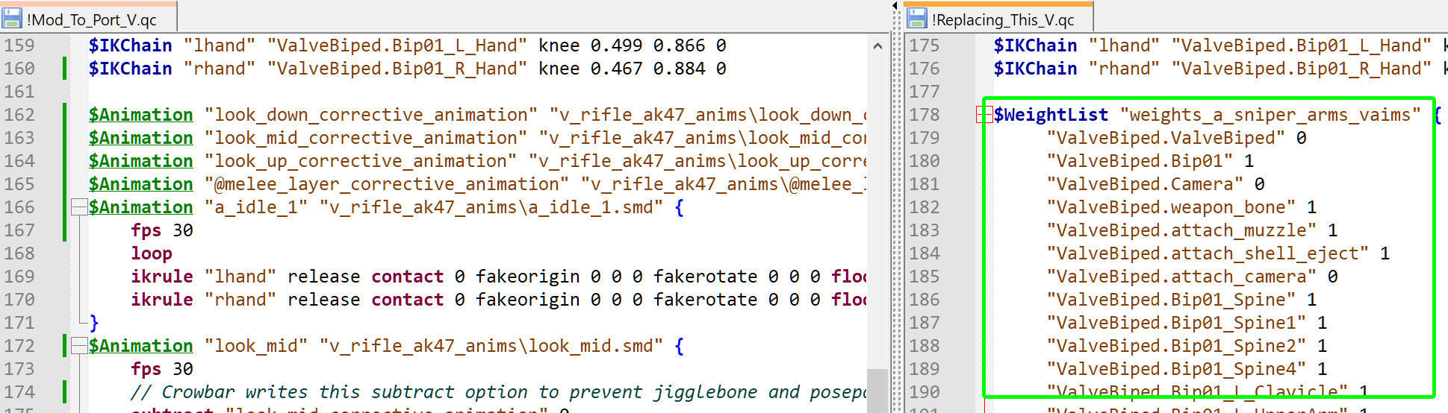Click the closing brace on line 171
Image resolution: width=1448 pixels, height=413 pixels.
[94, 323]
